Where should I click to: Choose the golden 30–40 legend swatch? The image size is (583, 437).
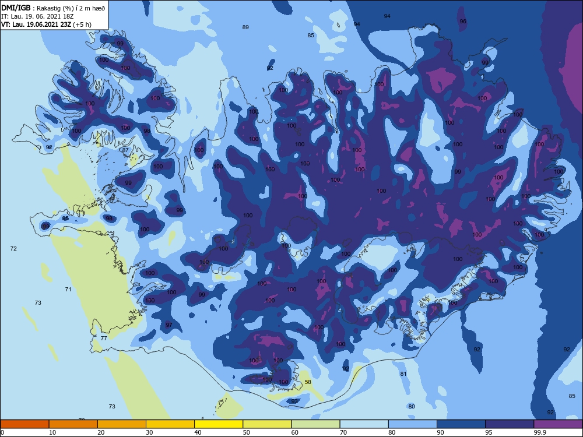[x=170, y=424]
